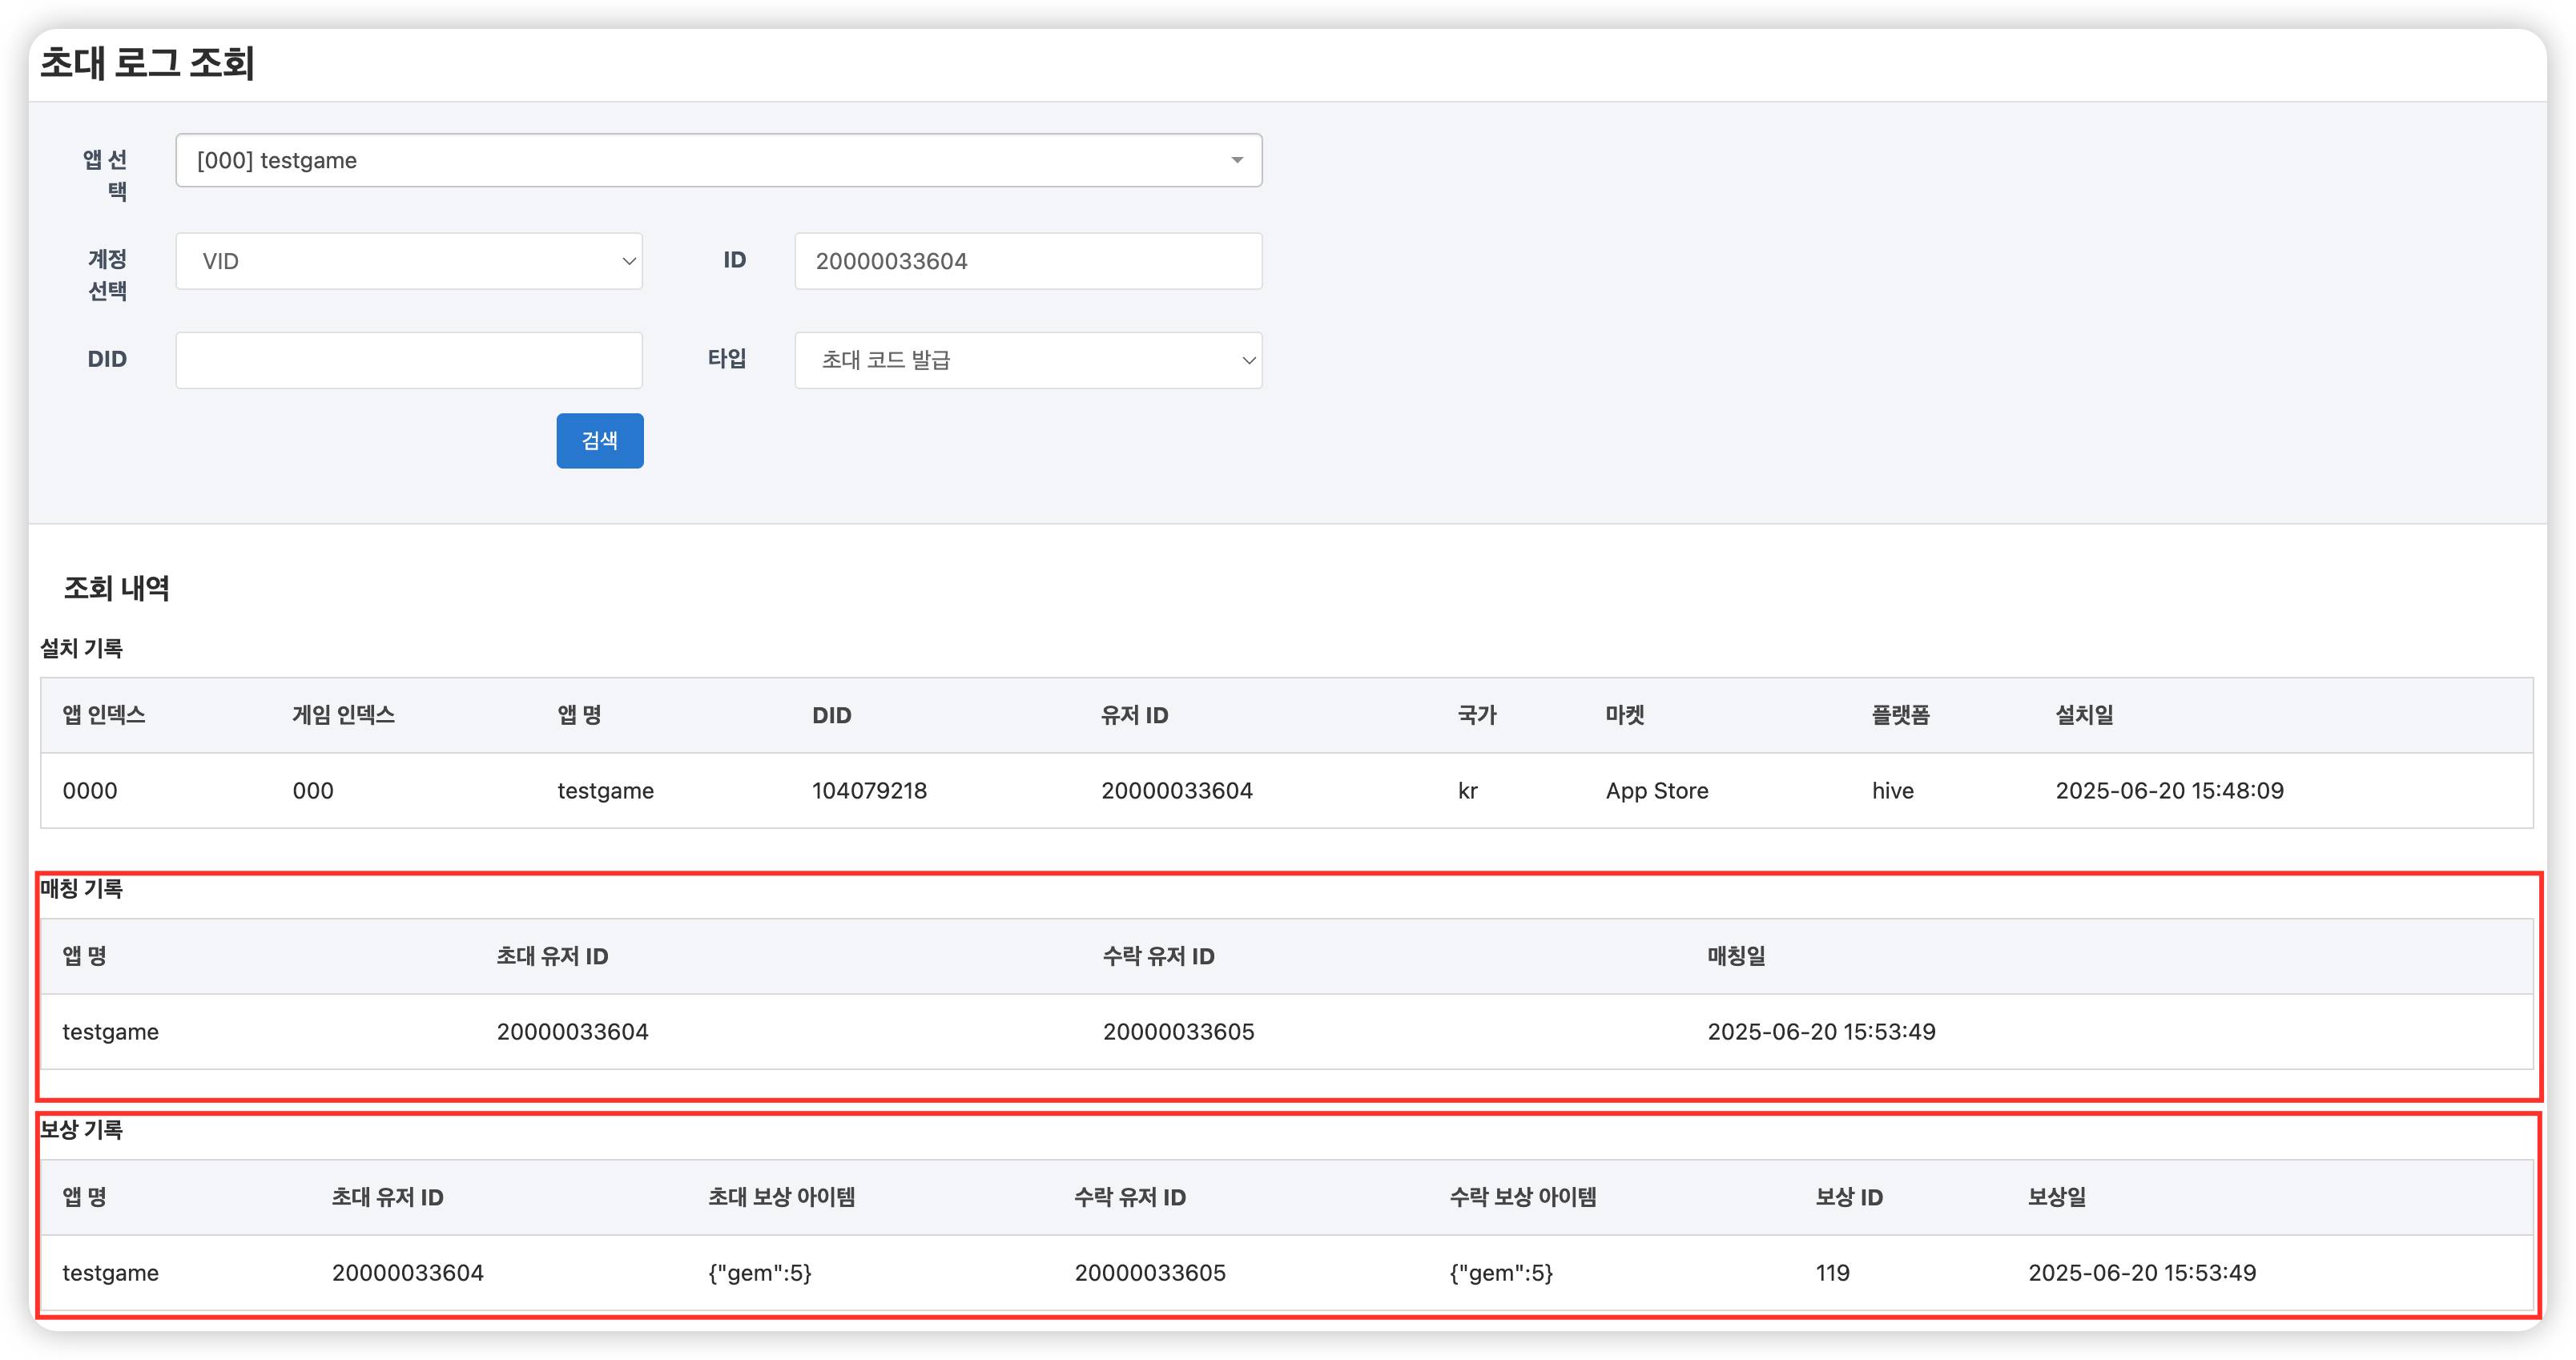
Task: Select DID value 104079218 in install table
Action: (x=869, y=791)
